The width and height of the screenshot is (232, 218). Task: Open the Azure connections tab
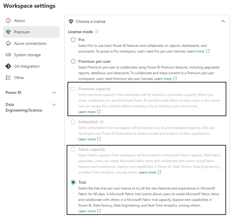(31, 43)
